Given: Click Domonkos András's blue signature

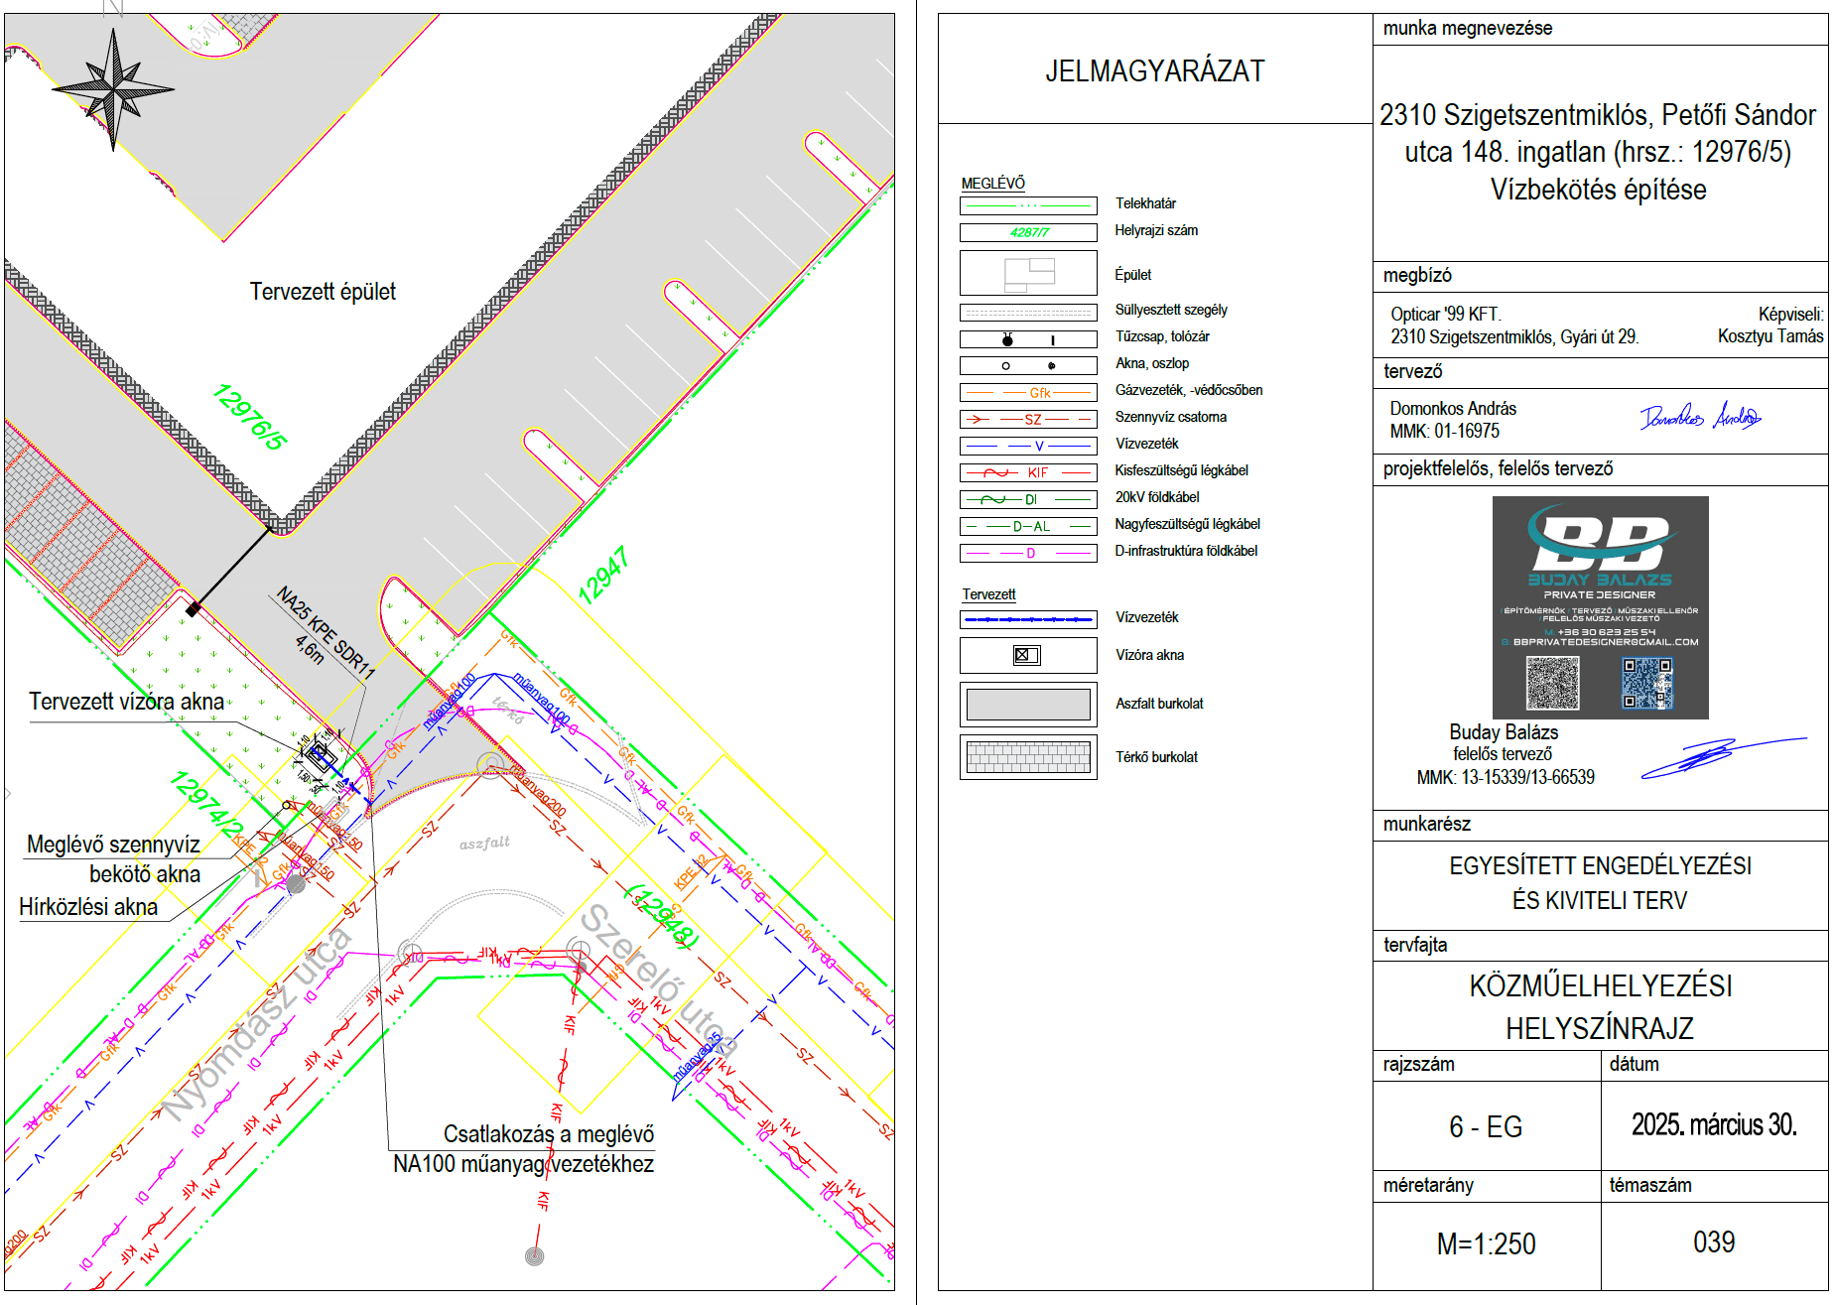Looking at the screenshot, I should point(1699,417).
